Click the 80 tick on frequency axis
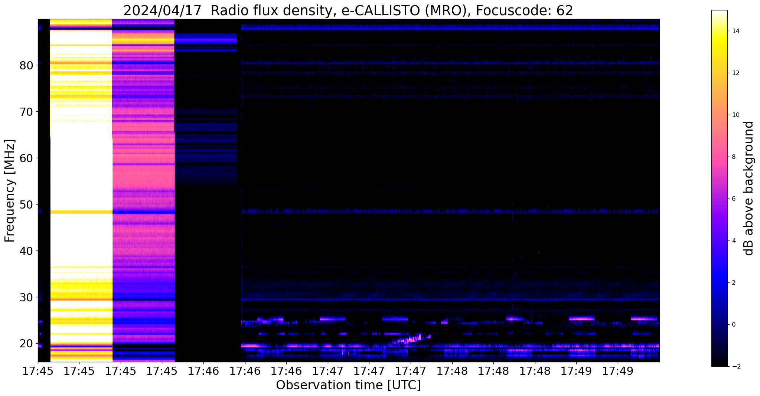This screenshot has width=760, height=396. (x=27, y=65)
